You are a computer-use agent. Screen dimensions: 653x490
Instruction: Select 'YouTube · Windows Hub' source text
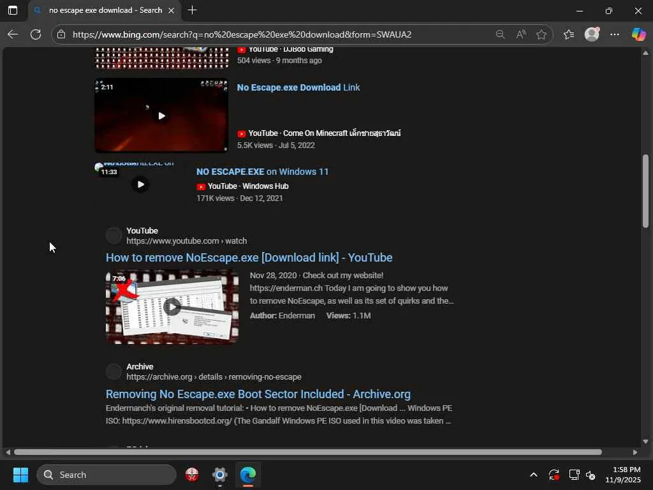tap(248, 186)
